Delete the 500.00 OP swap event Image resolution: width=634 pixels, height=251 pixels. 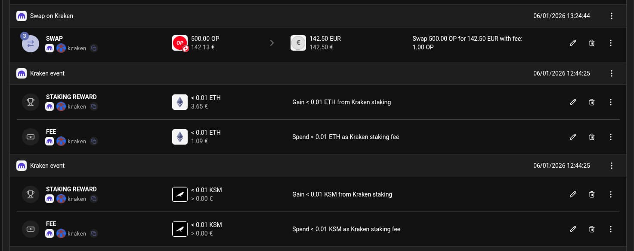click(592, 43)
